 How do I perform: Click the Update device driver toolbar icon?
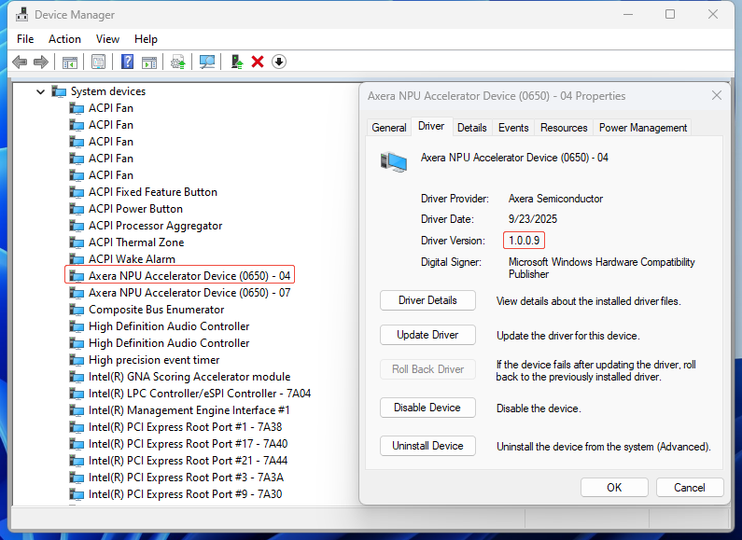[x=237, y=62]
